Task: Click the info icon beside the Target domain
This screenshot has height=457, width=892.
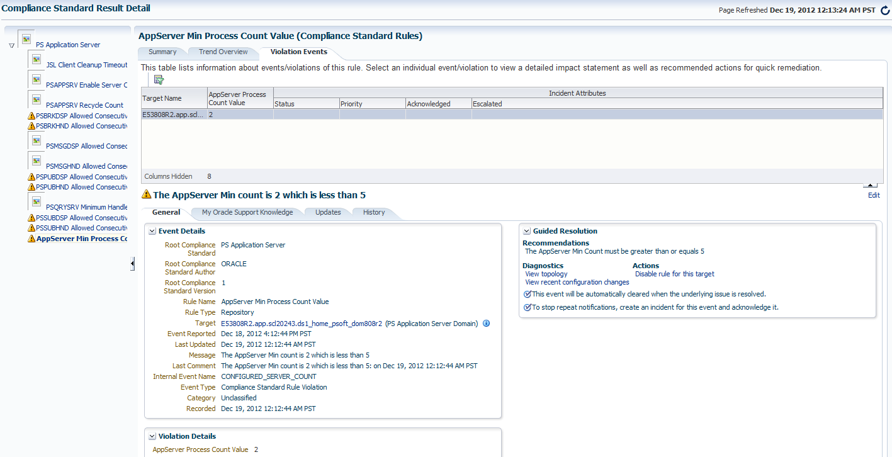Action: tap(487, 324)
